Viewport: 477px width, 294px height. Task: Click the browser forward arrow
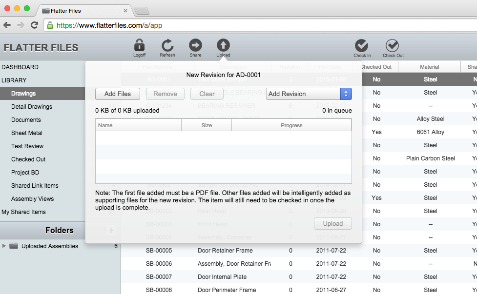point(21,25)
